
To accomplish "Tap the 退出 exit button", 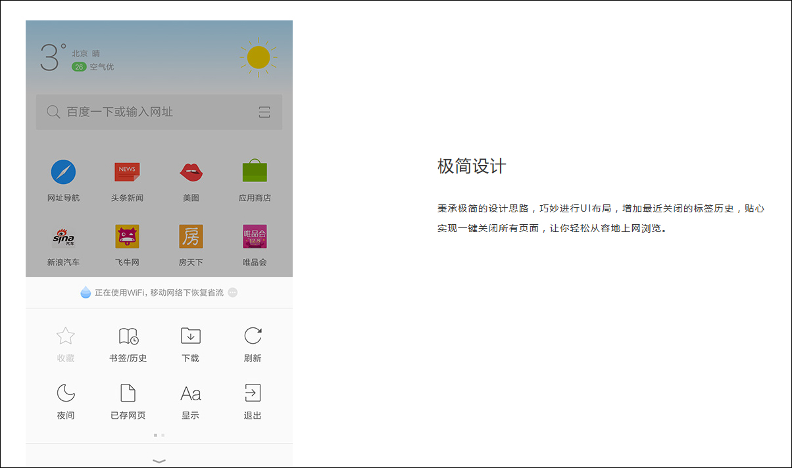I will click(x=253, y=393).
